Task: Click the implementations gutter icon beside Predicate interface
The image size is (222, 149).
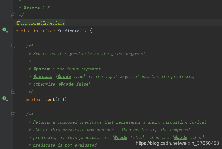Action: point(5,30)
